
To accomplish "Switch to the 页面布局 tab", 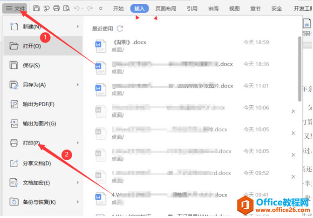I will click(166, 8).
